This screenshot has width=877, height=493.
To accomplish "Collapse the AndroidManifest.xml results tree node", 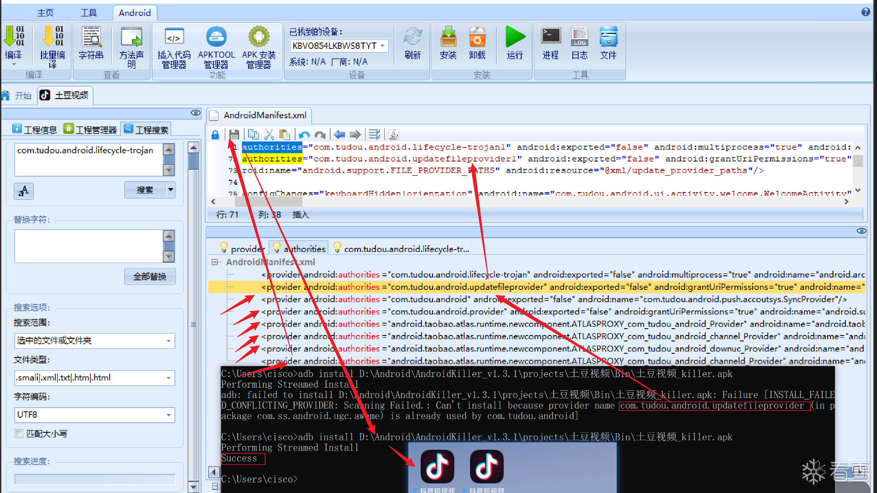I will pos(214,262).
